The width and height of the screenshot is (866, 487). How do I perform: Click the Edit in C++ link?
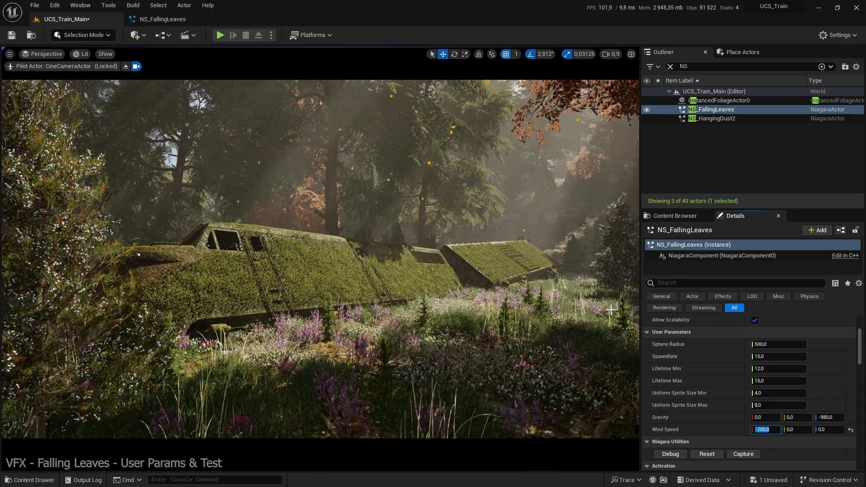[845, 256]
